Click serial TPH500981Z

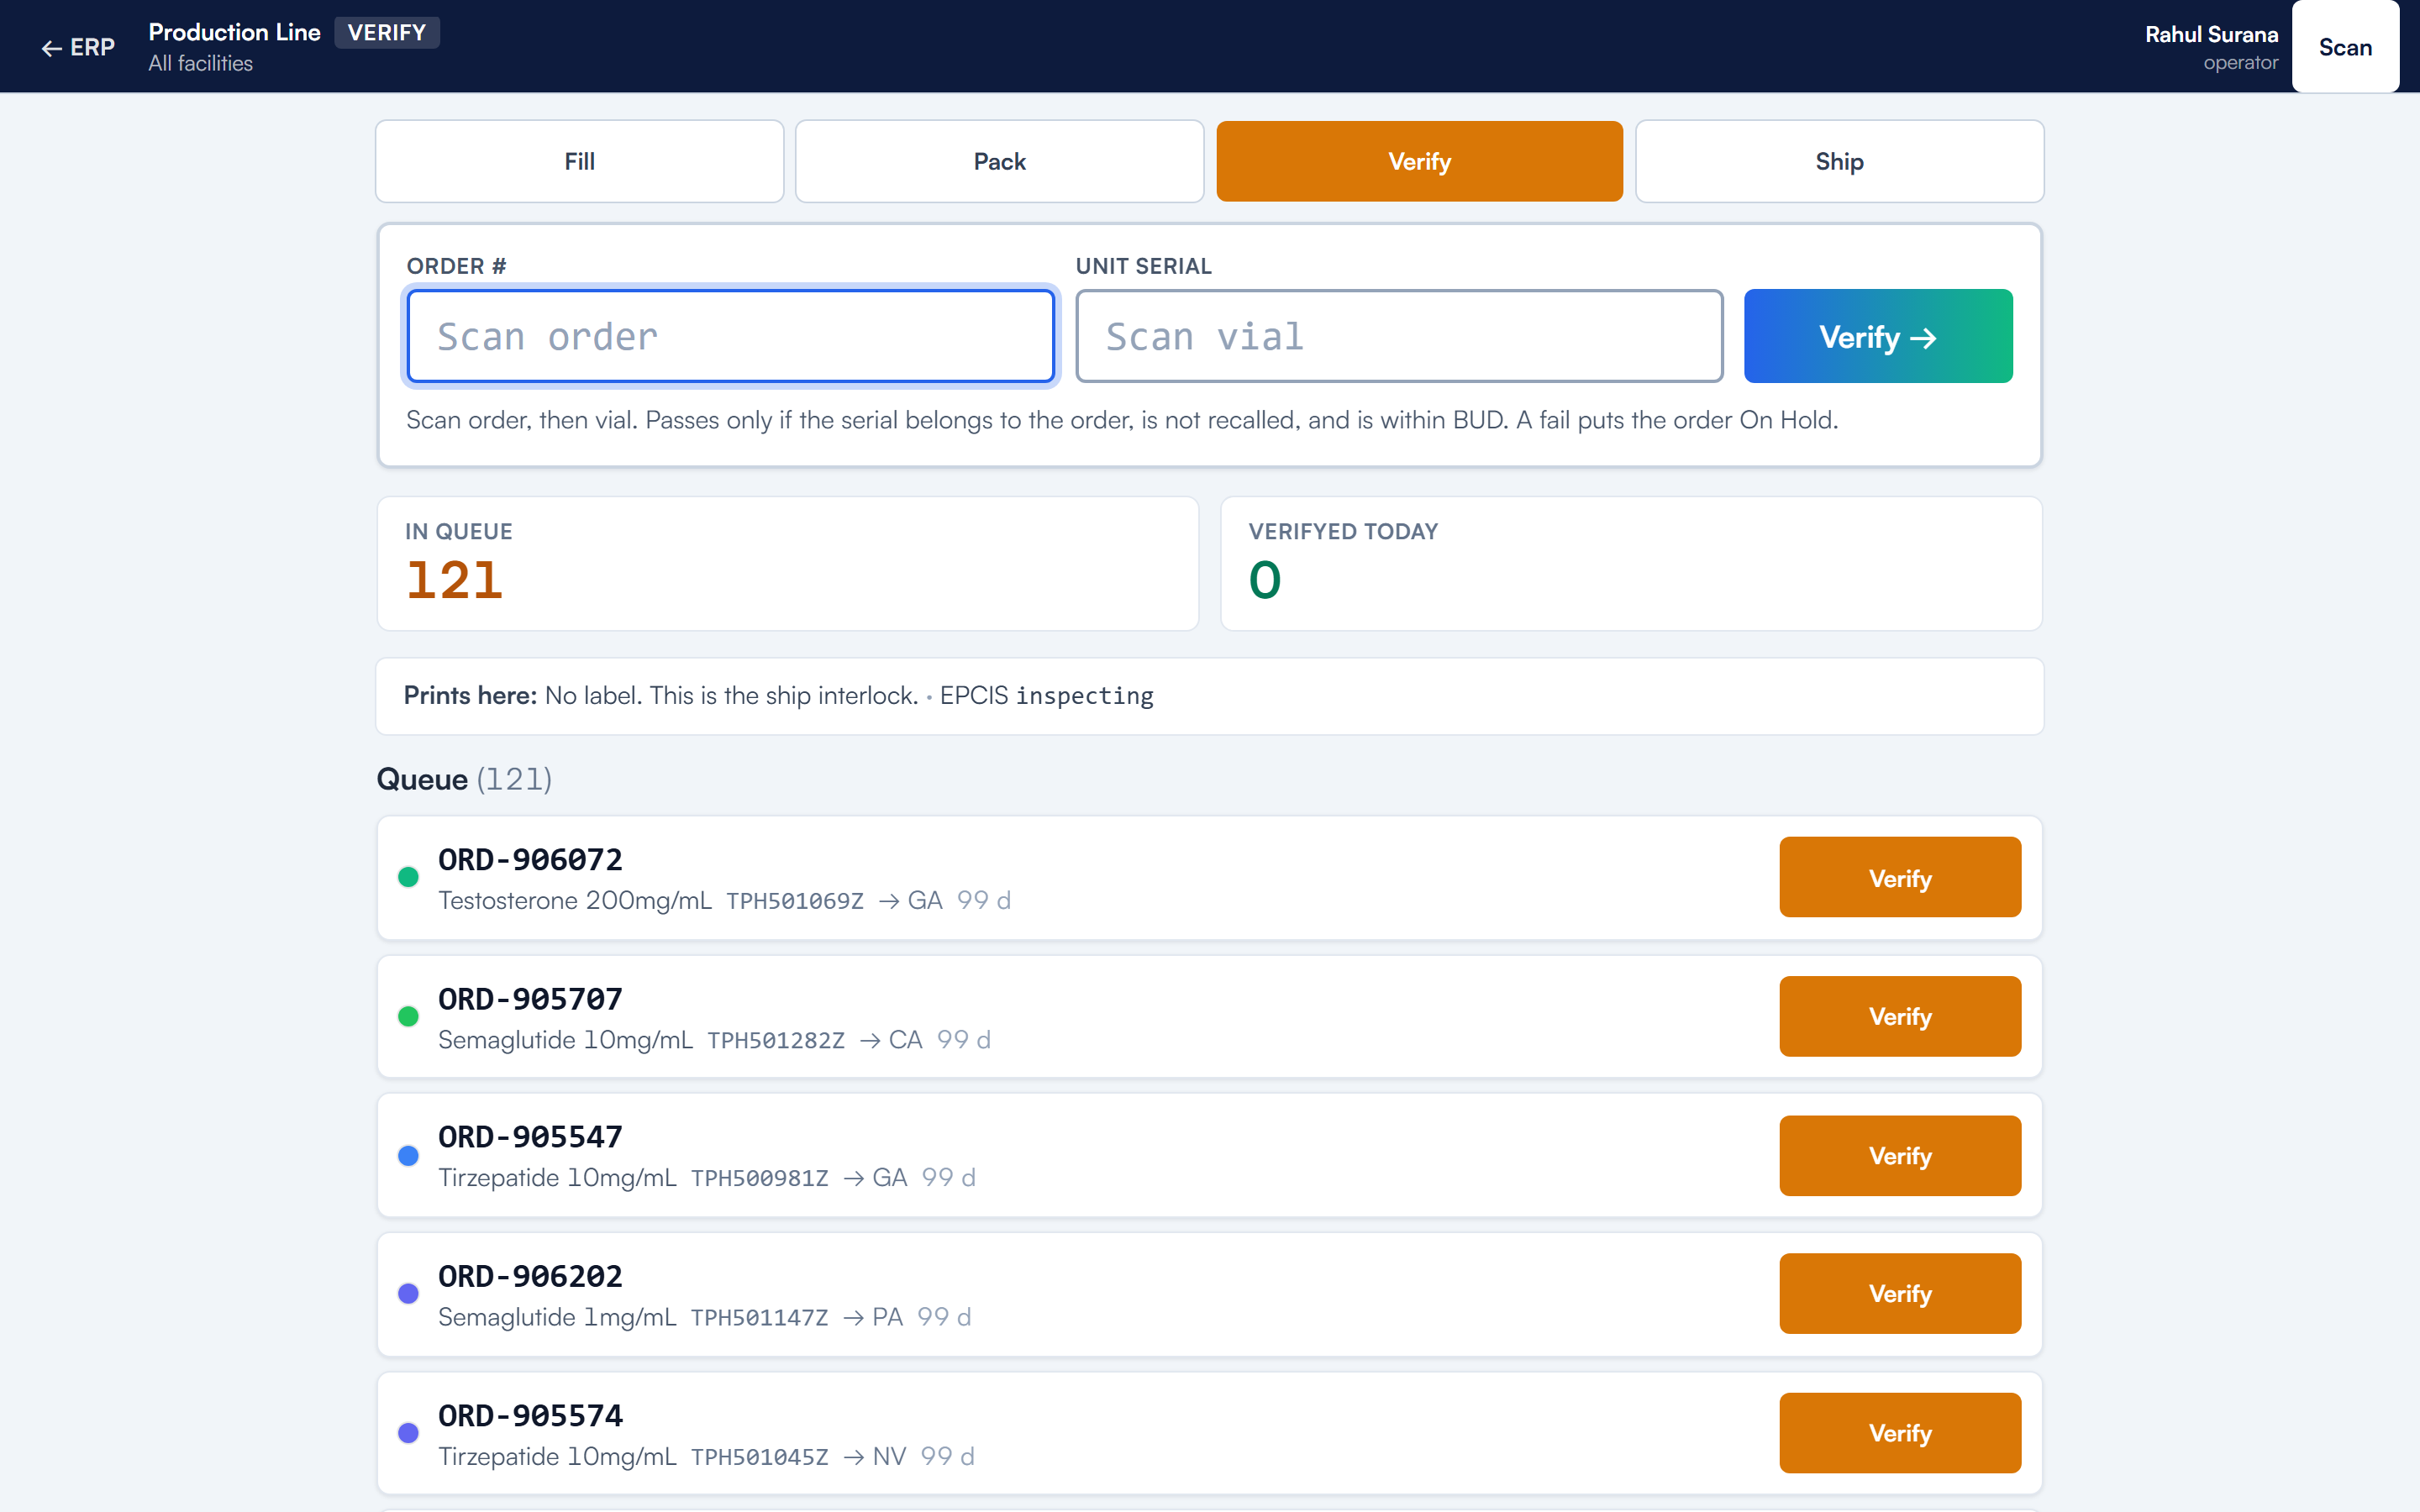(759, 1178)
